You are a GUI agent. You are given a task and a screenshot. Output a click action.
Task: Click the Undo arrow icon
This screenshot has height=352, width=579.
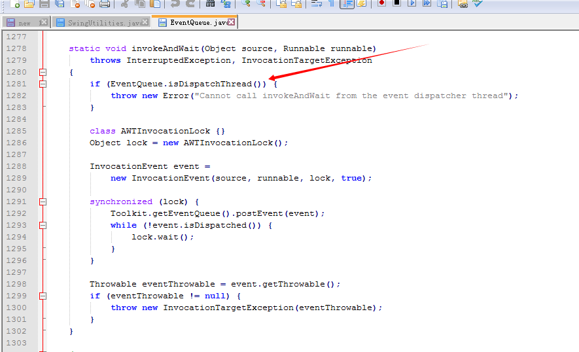click(x=175, y=4)
